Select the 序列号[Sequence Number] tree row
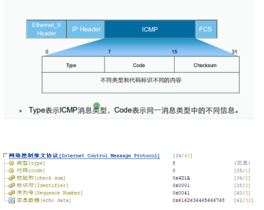264x210 pixels. pos(49,193)
